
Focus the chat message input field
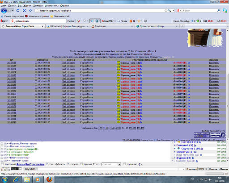point(108,169)
